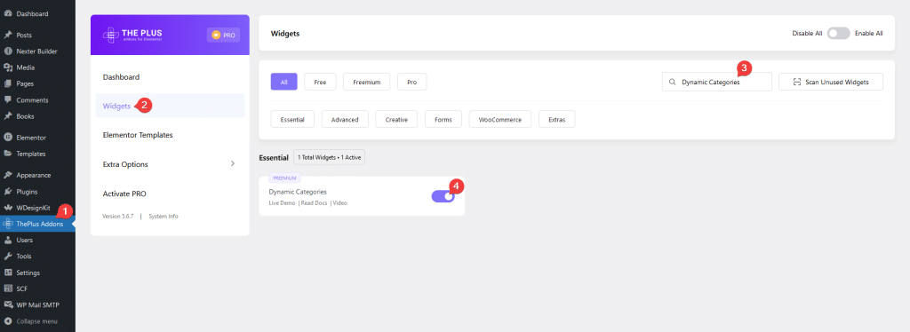Click the Media icon in admin menu

(x=8, y=67)
